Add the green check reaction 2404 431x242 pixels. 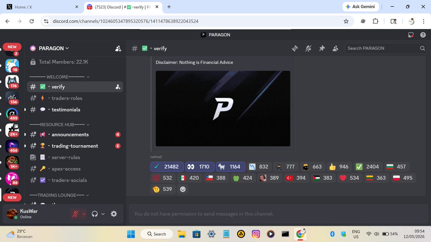coord(367,167)
